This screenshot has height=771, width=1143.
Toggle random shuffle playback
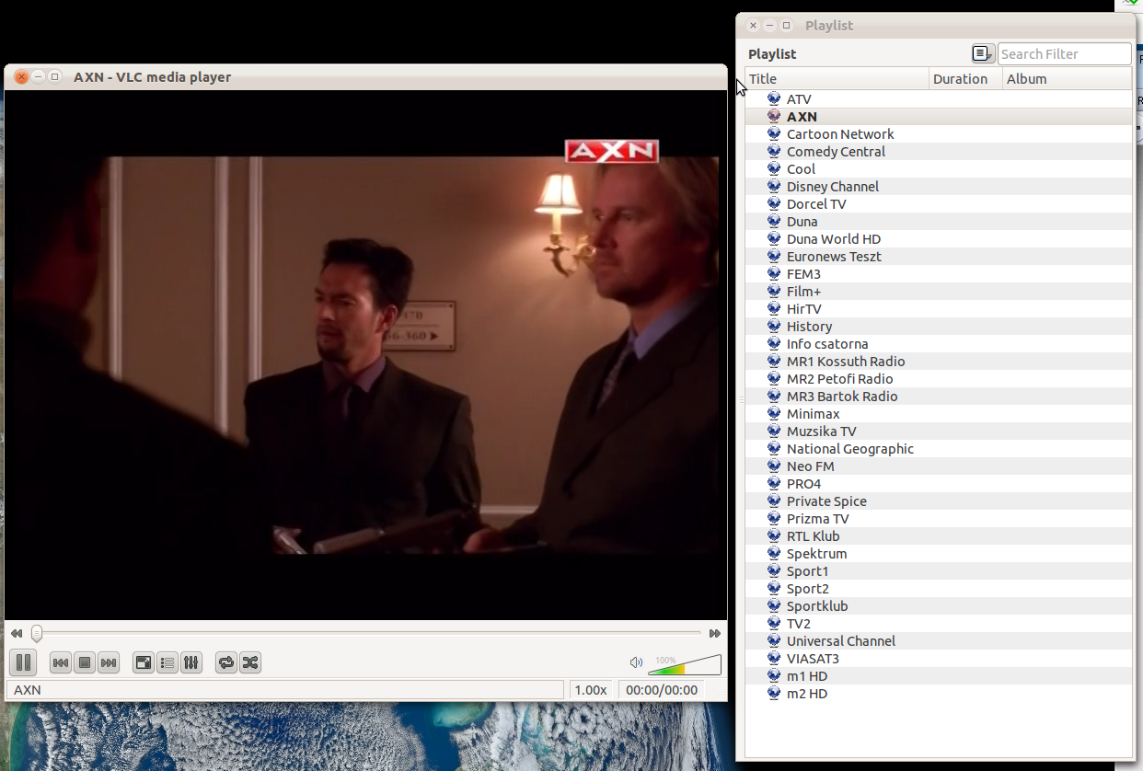(x=249, y=662)
